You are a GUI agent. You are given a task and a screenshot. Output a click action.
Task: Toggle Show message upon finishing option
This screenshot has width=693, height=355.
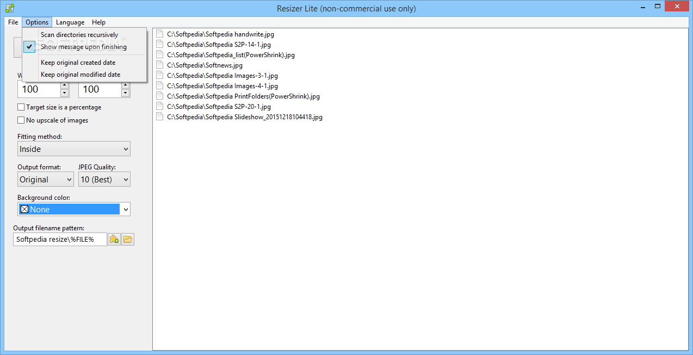click(84, 47)
